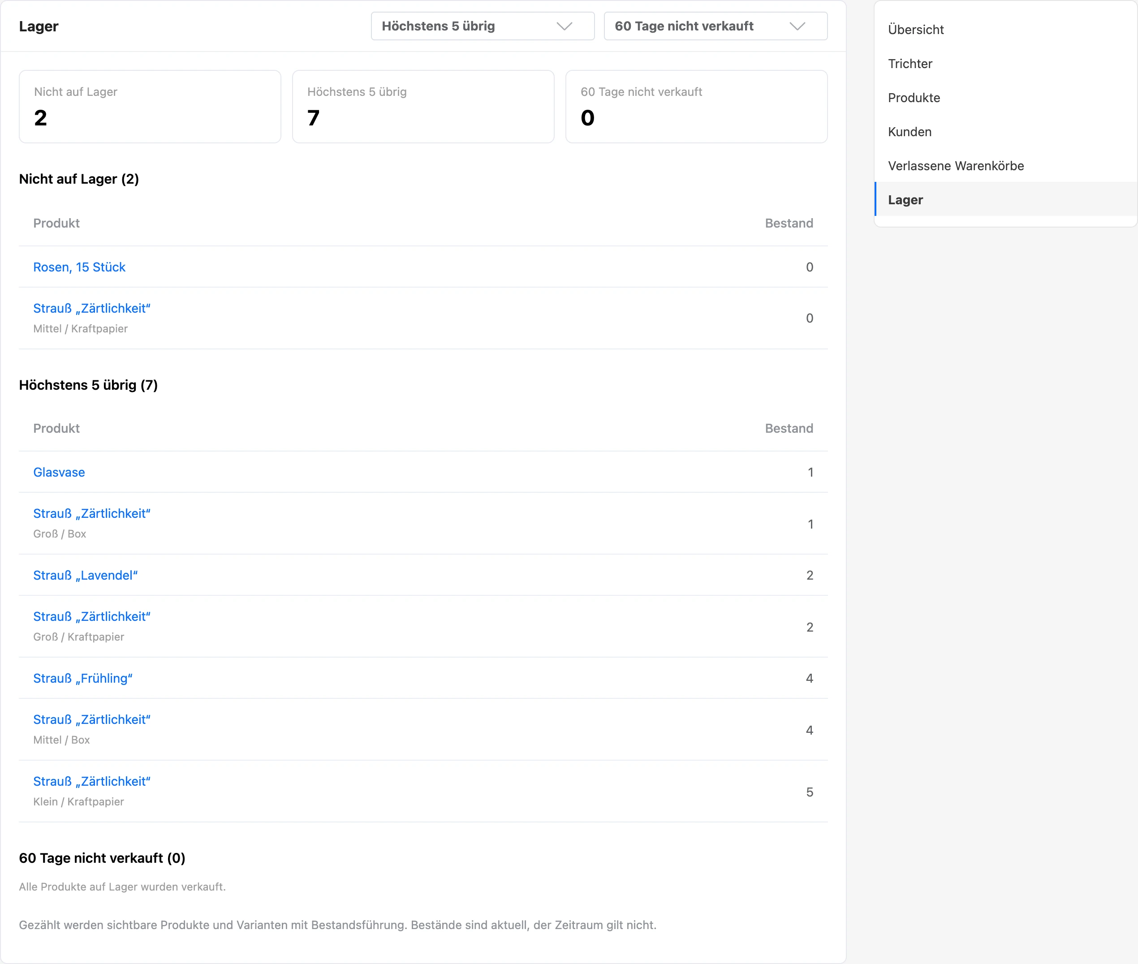
Task: Open 'Strauß Zärtlichkeit' Klein / Kraftpapier variant
Action: click(x=92, y=782)
